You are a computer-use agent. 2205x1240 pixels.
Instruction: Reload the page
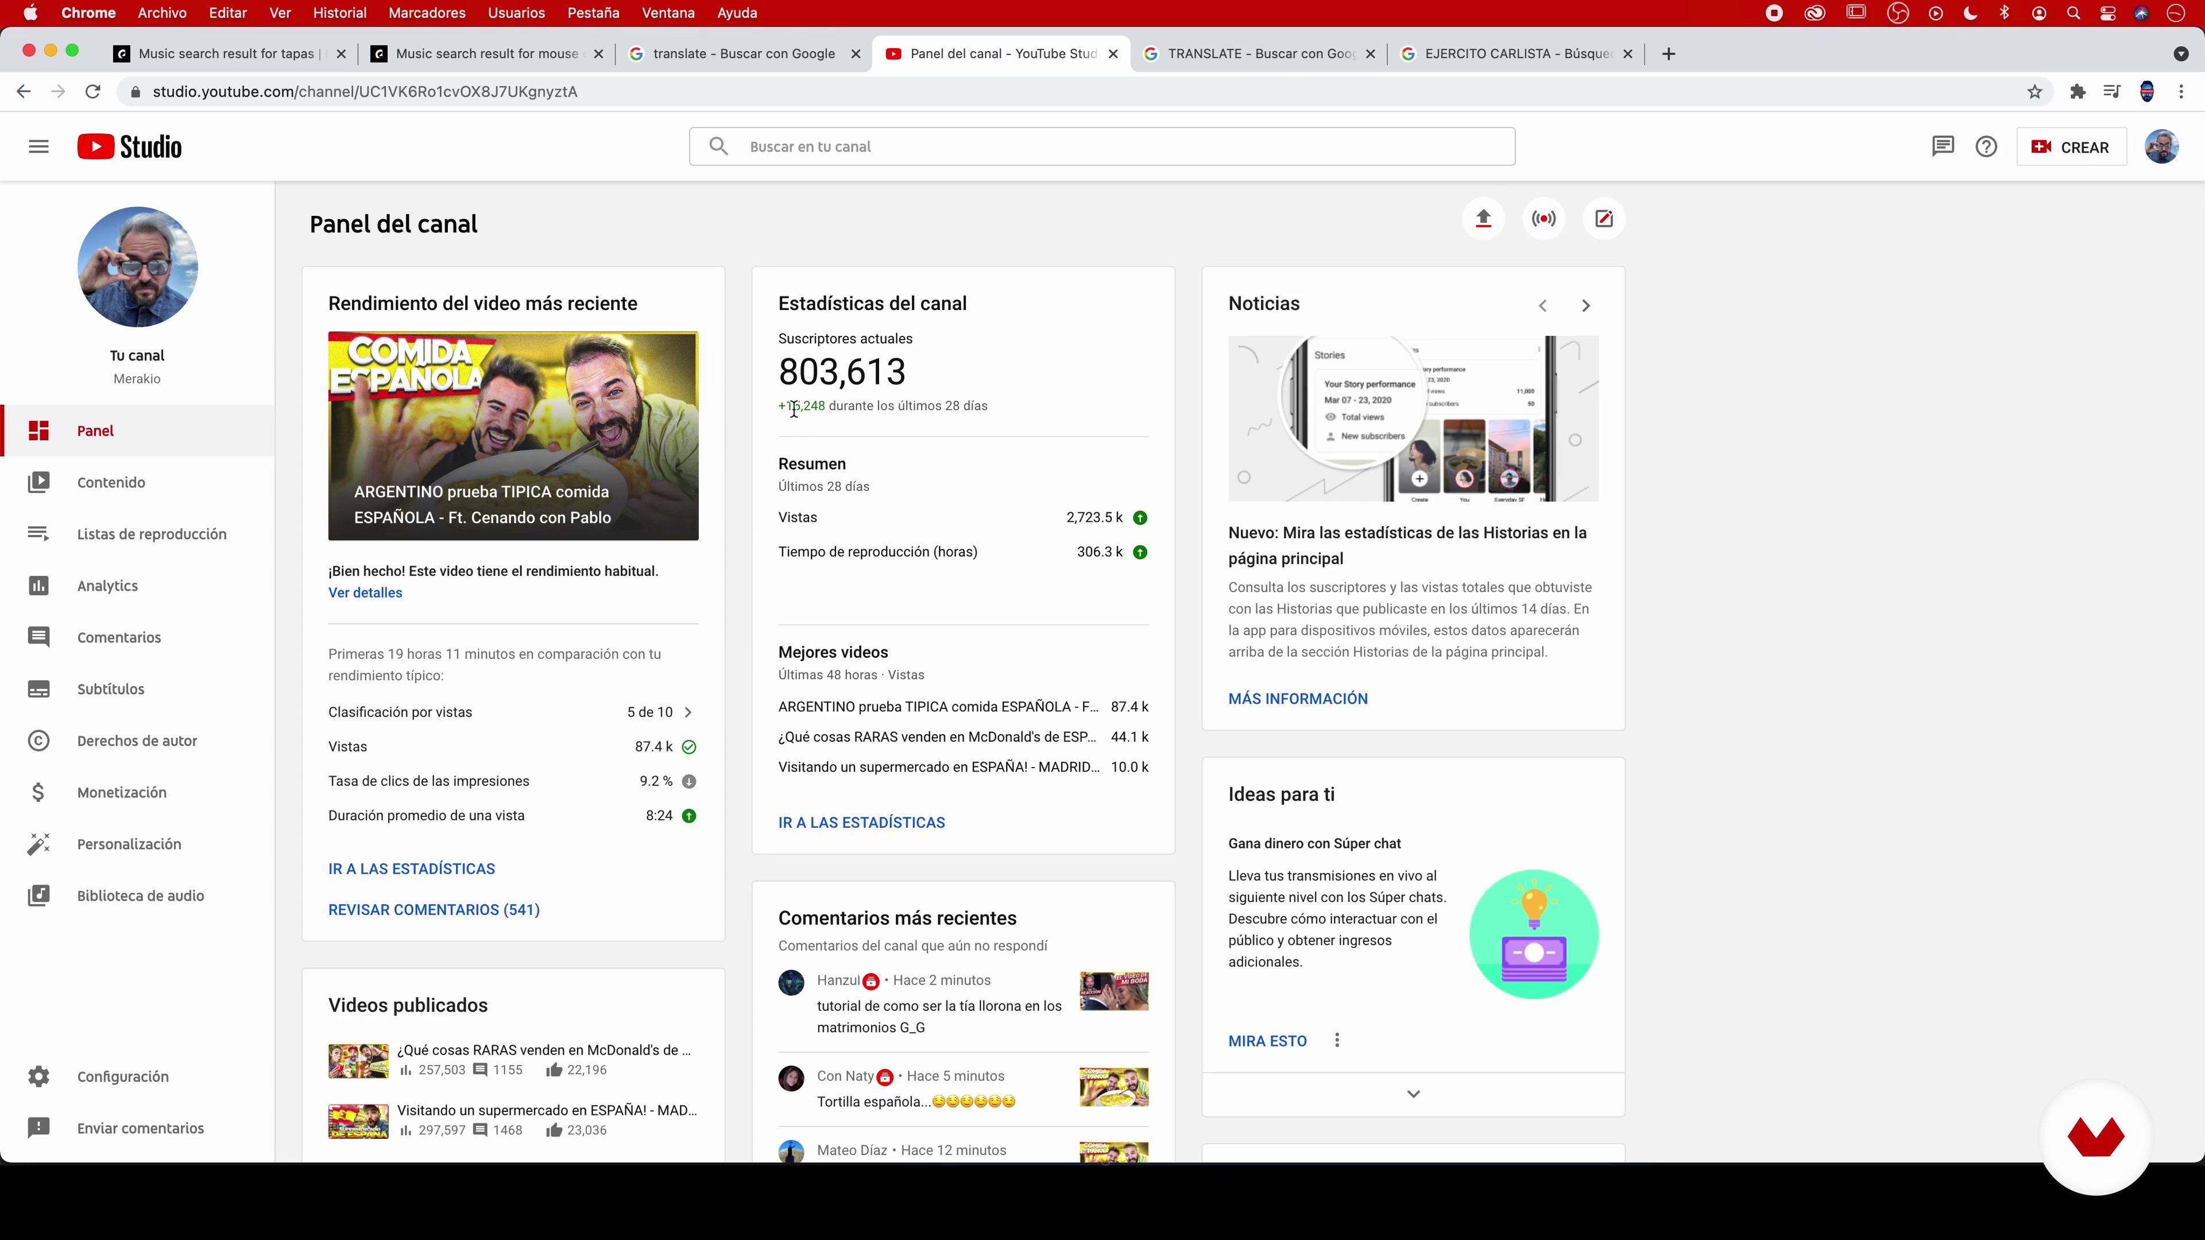pos(92,92)
